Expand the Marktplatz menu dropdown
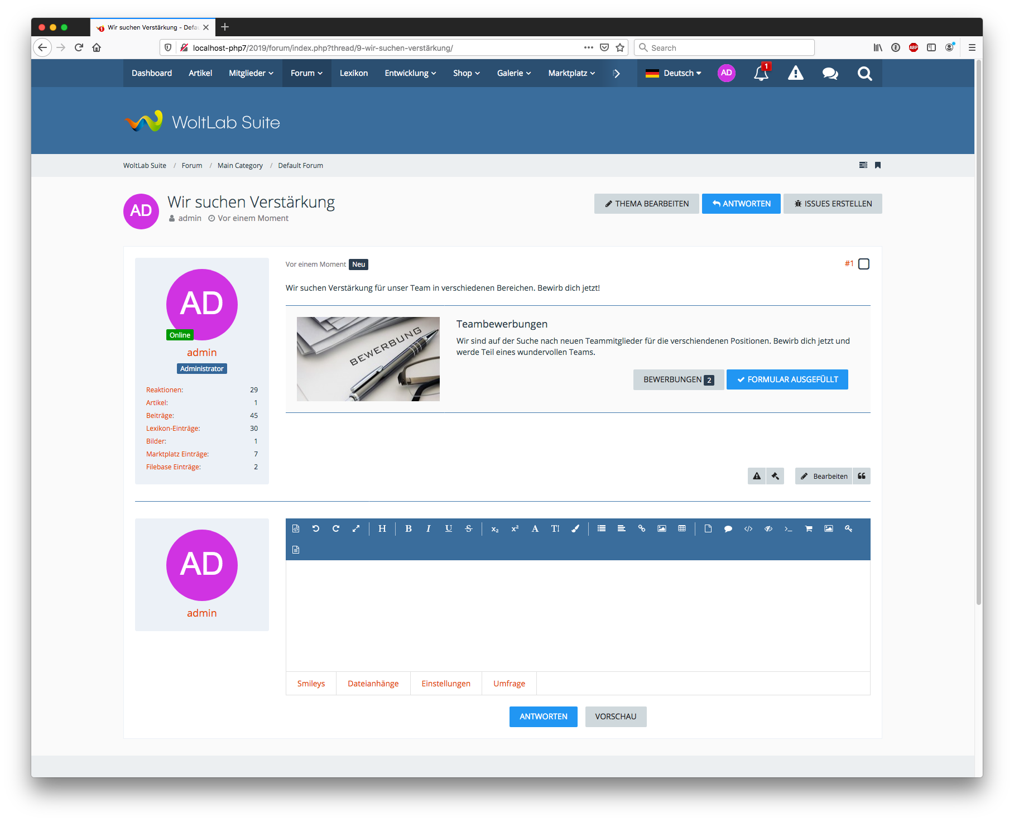This screenshot has width=1014, height=822. click(x=571, y=73)
